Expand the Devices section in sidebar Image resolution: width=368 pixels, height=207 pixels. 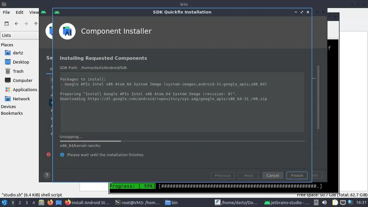click(8, 107)
